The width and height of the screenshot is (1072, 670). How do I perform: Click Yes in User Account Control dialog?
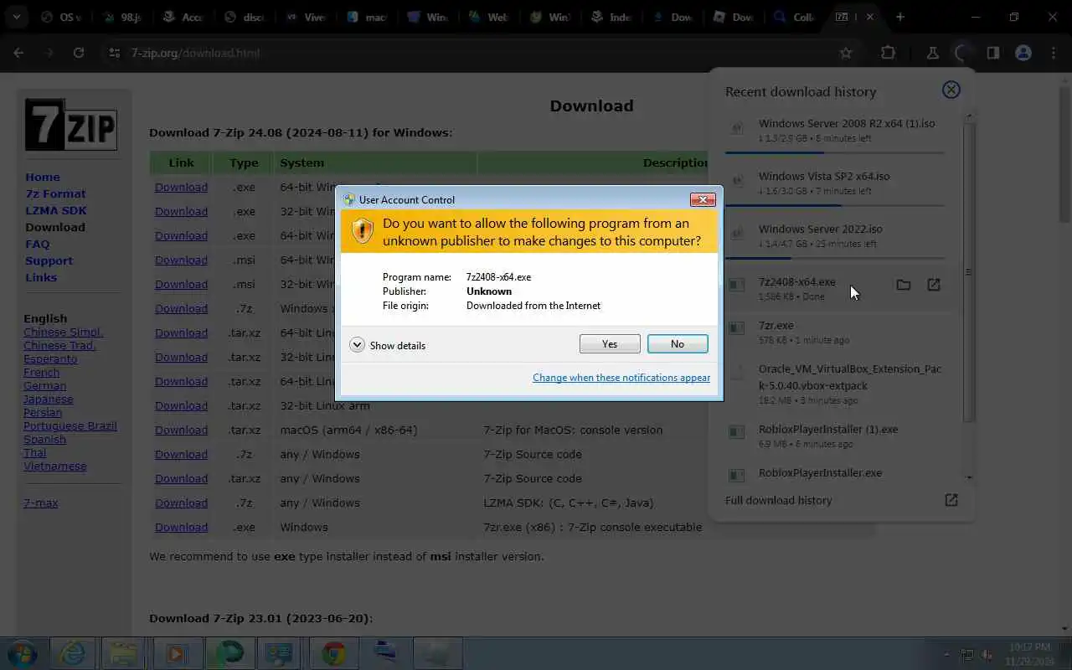click(x=610, y=344)
